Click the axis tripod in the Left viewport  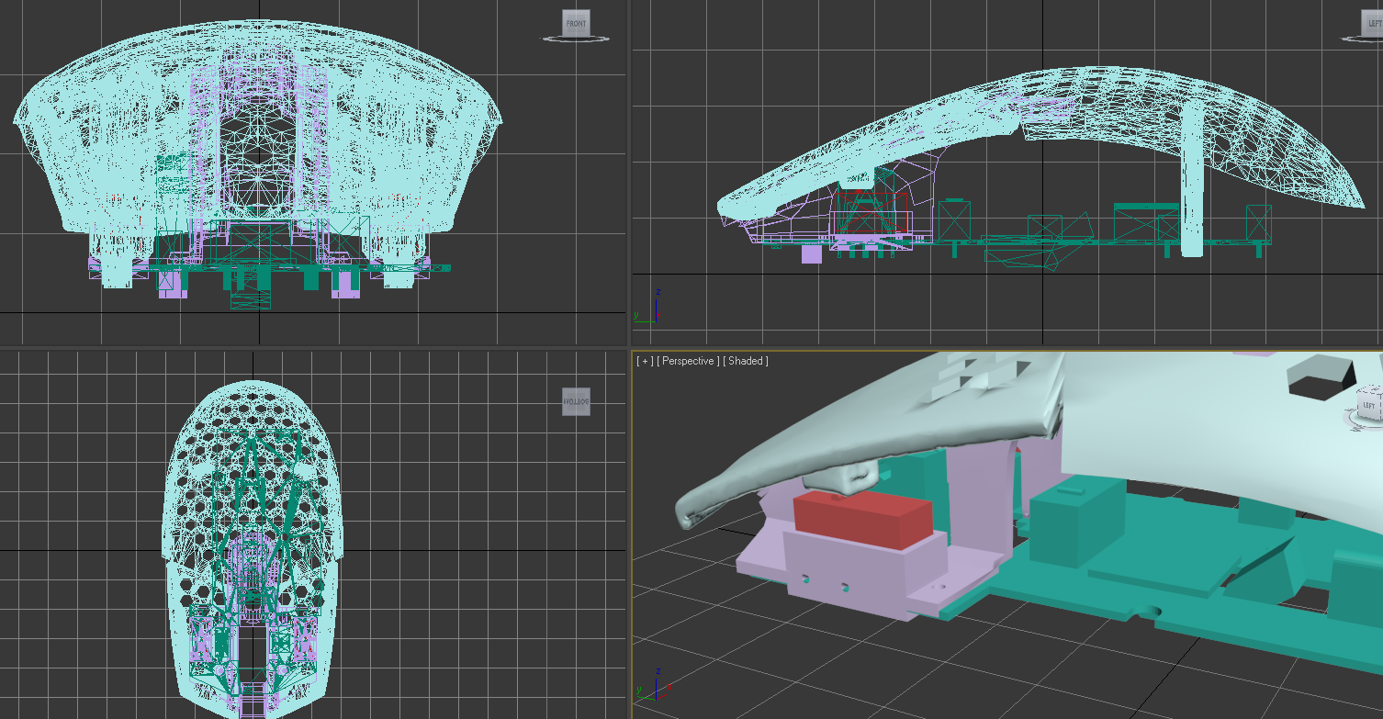pyautogui.click(x=648, y=307)
